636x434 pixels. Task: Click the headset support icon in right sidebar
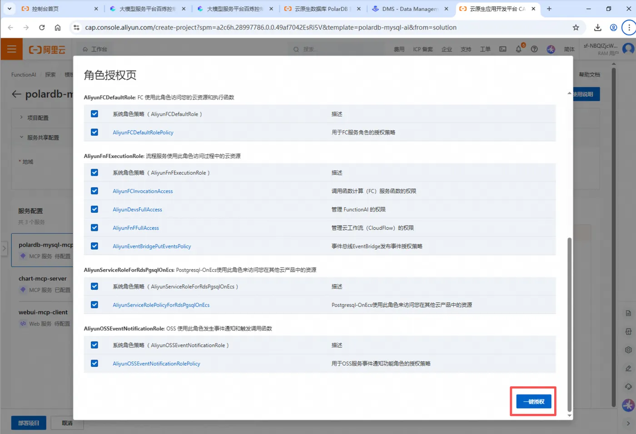628,387
